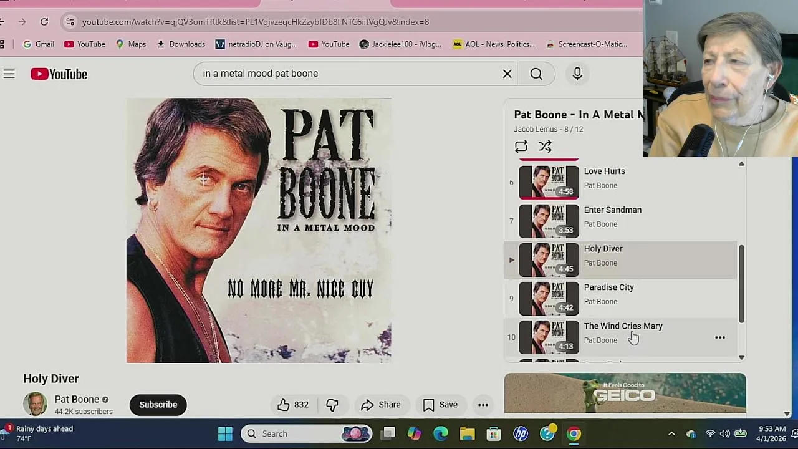798x449 pixels.
Task: Go to the YouTube home logo
Action: coord(59,74)
